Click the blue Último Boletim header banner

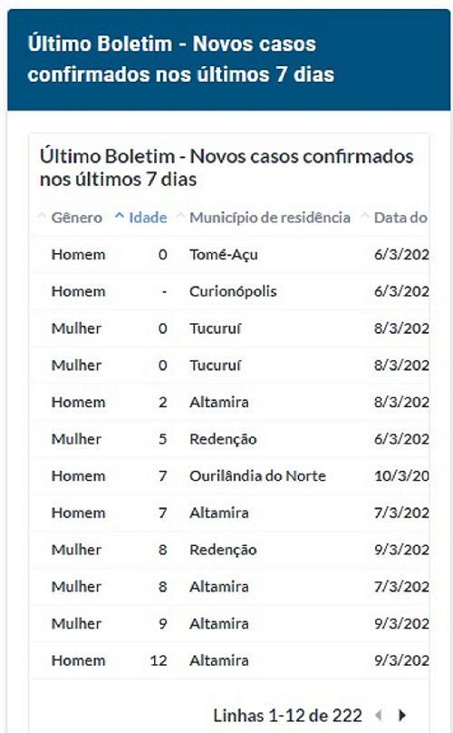pyautogui.click(x=229, y=59)
